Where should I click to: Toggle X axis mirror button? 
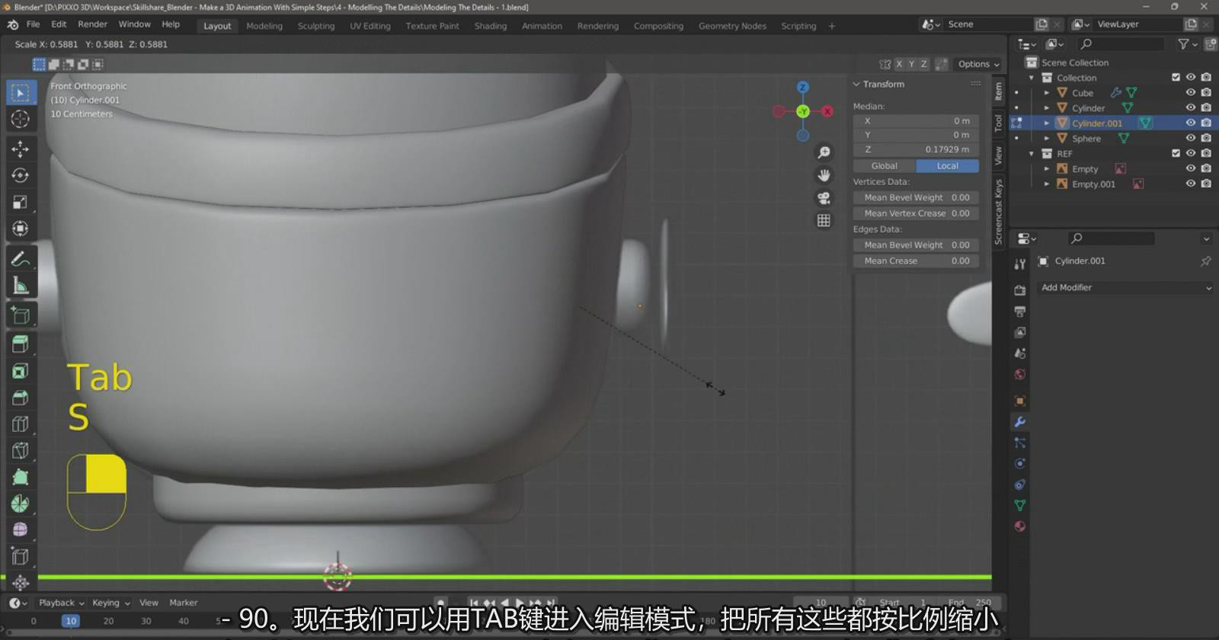coord(899,64)
